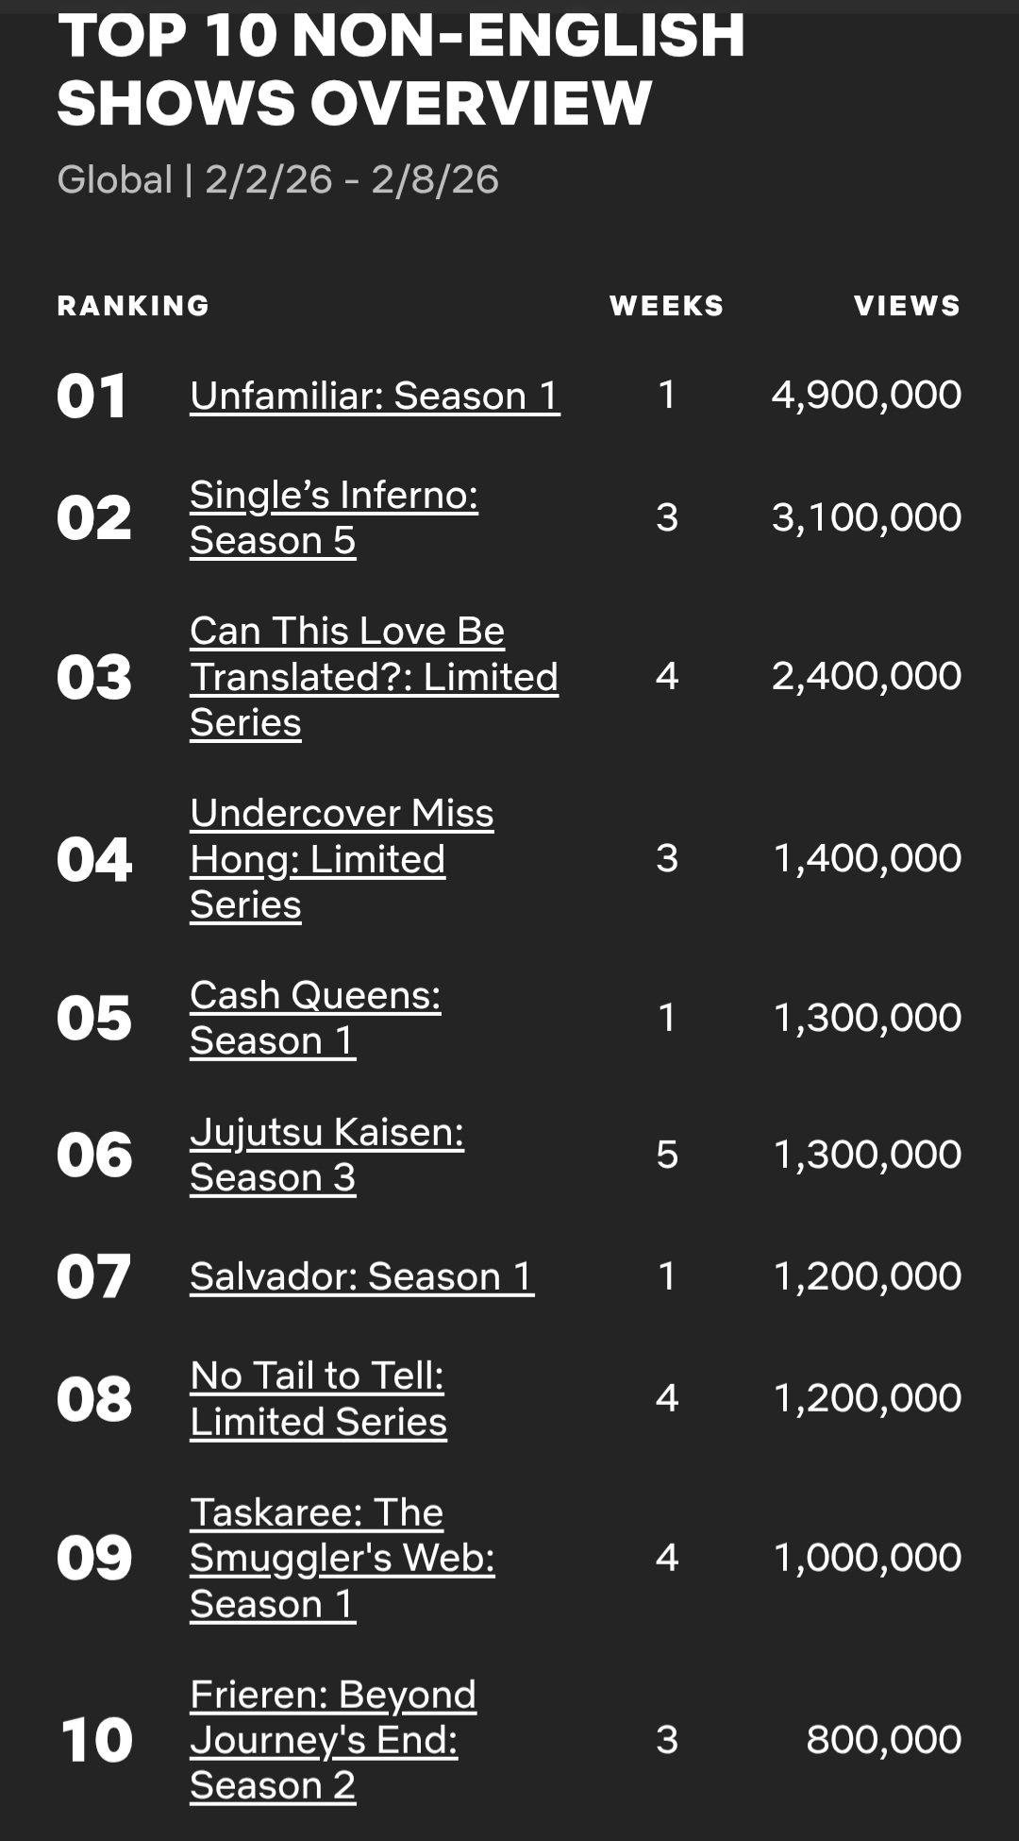The image size is (1019, 1841).
Task: Open Frieren: Beyond Journey's End Season 2
Action: click(333, 1740)
